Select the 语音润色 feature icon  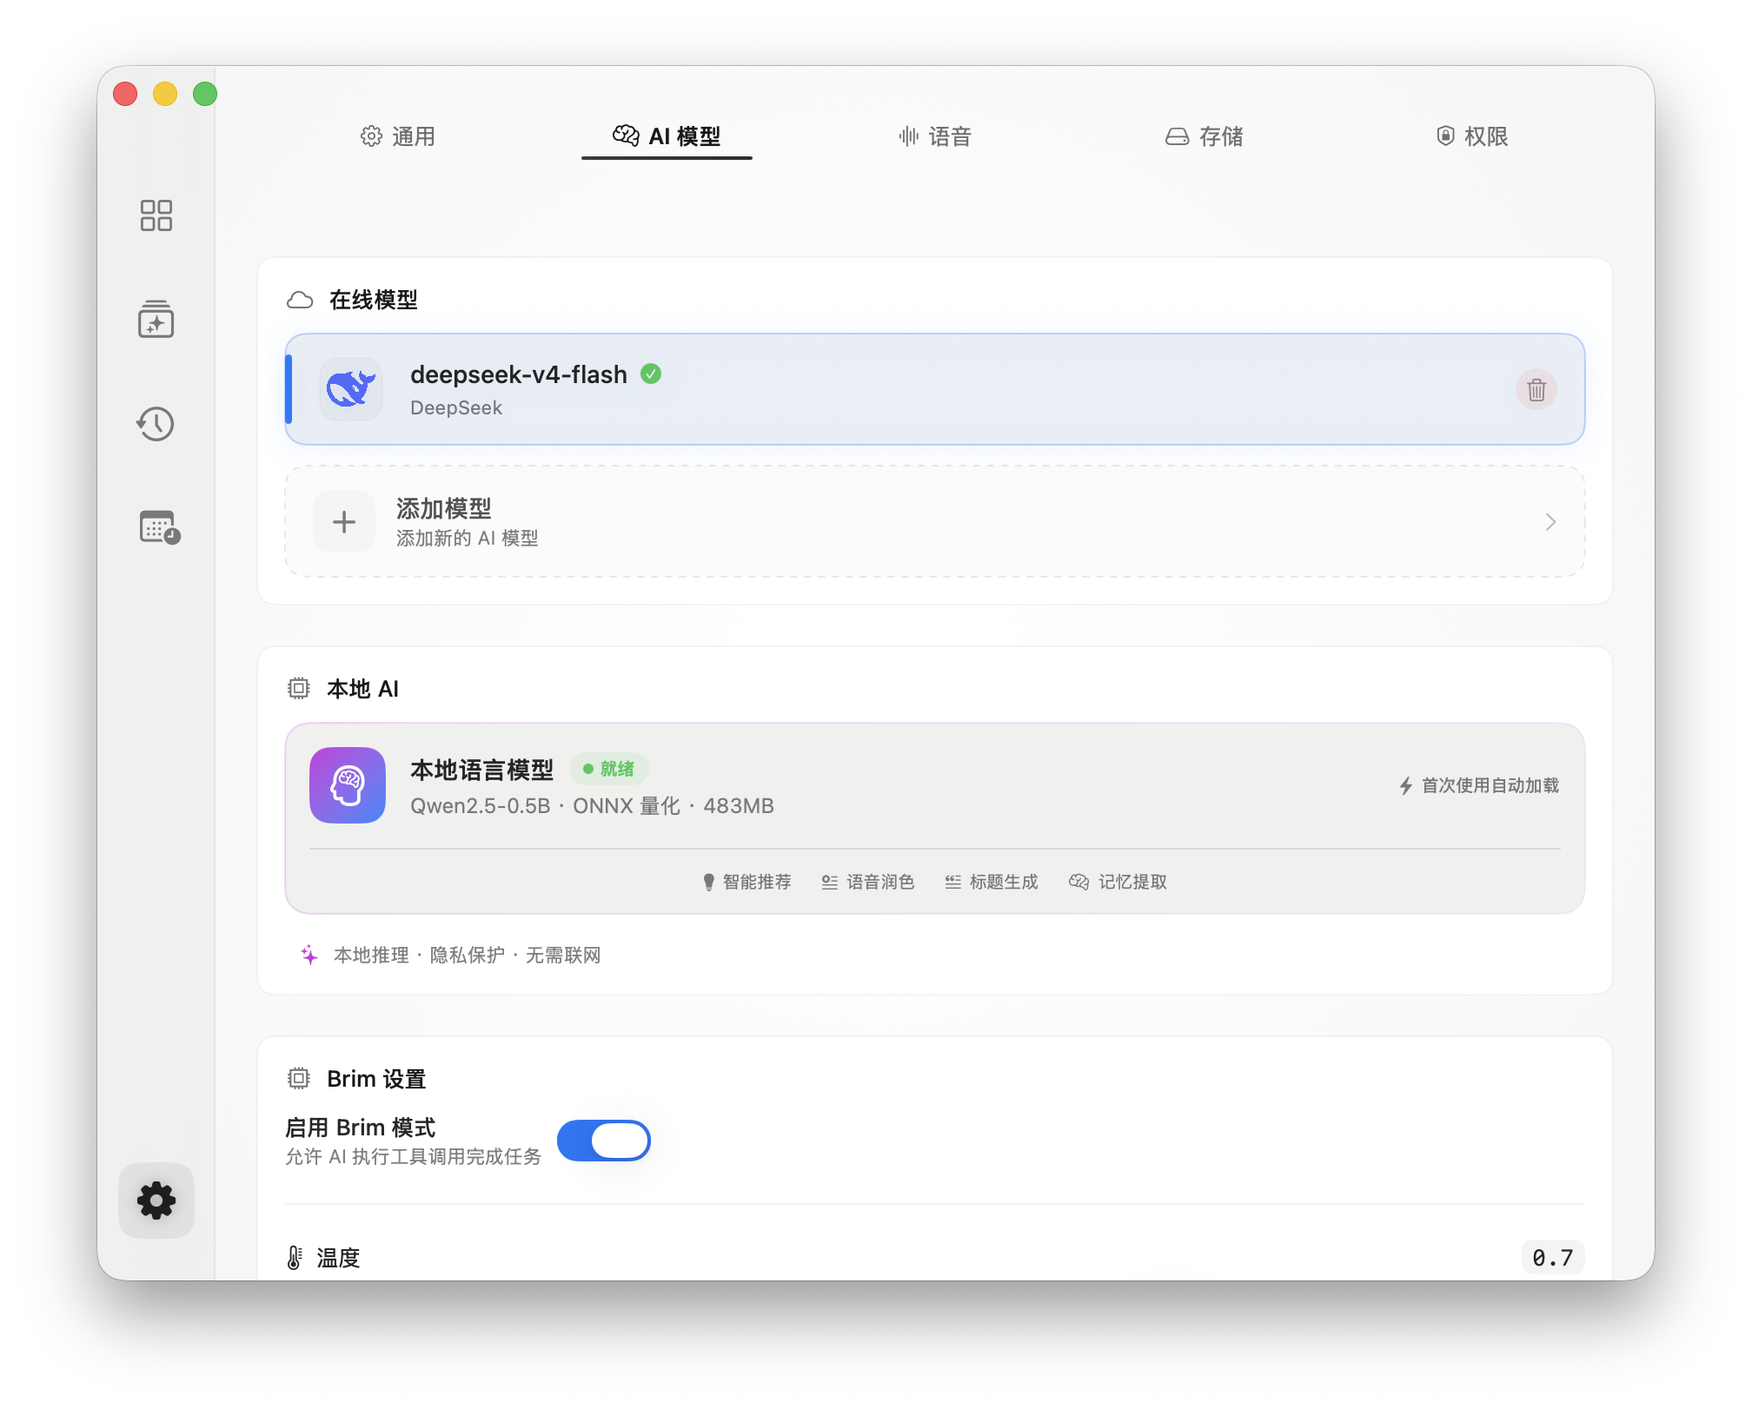[x=829, y=882]
